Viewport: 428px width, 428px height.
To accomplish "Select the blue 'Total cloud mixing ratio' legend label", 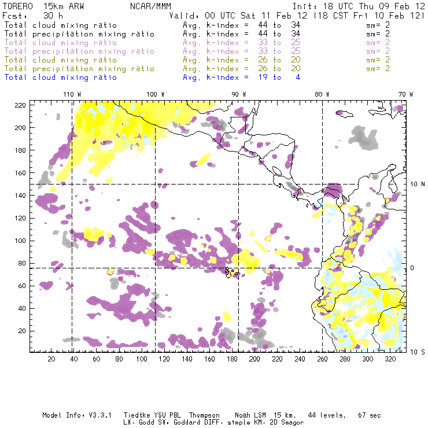I will click(x=61, y=78).
